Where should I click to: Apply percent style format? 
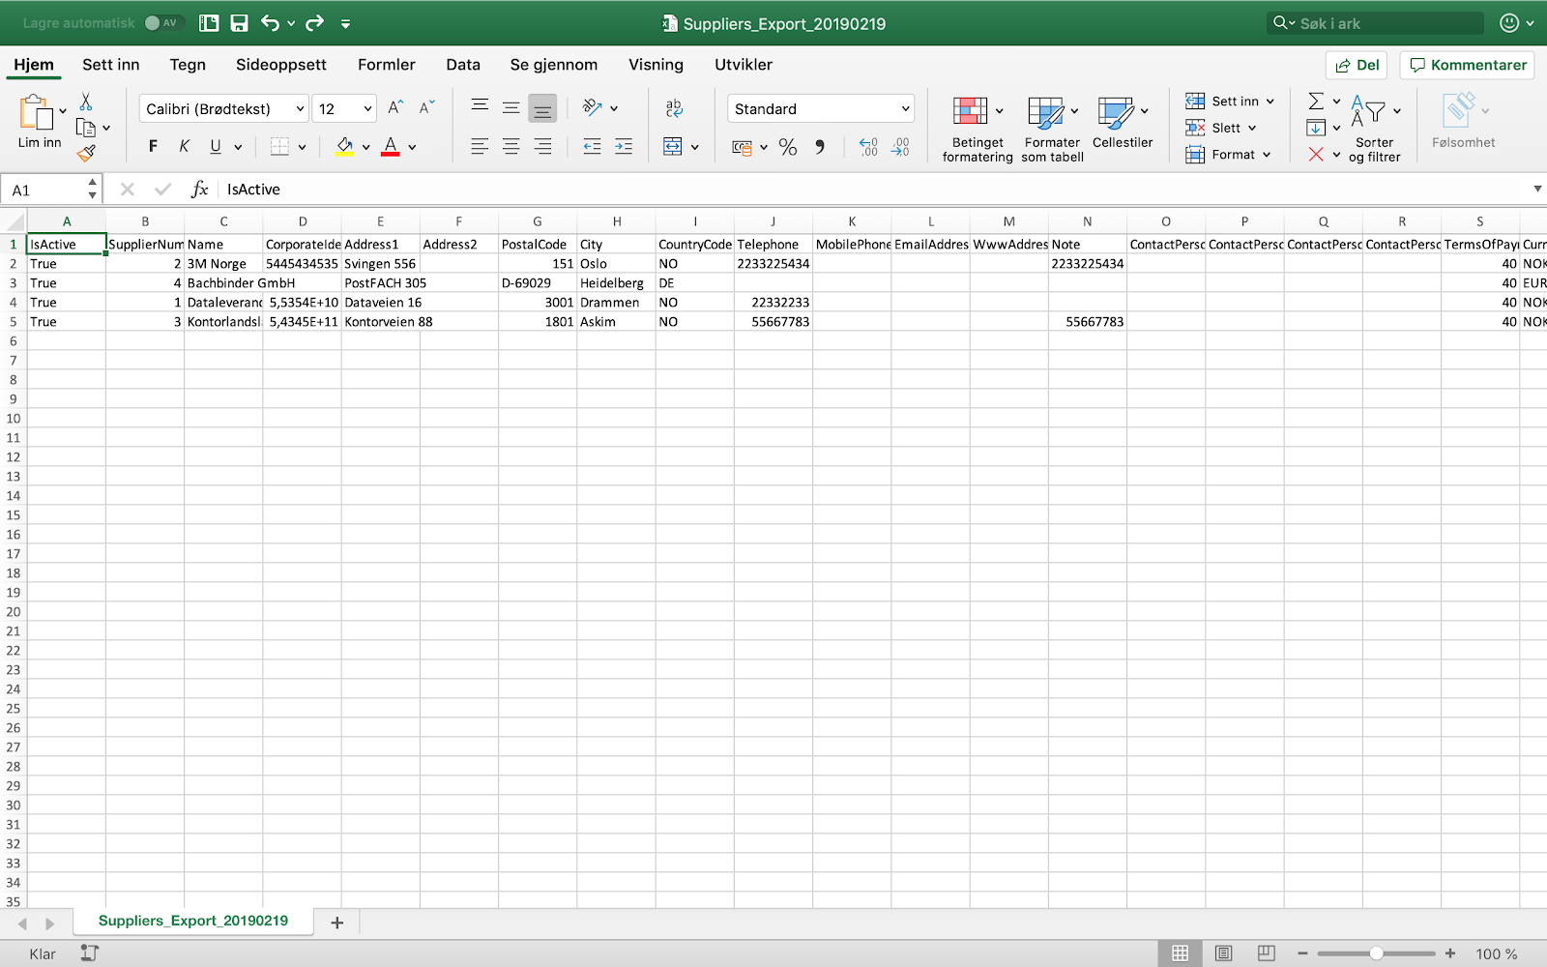[x=788, y=147]
